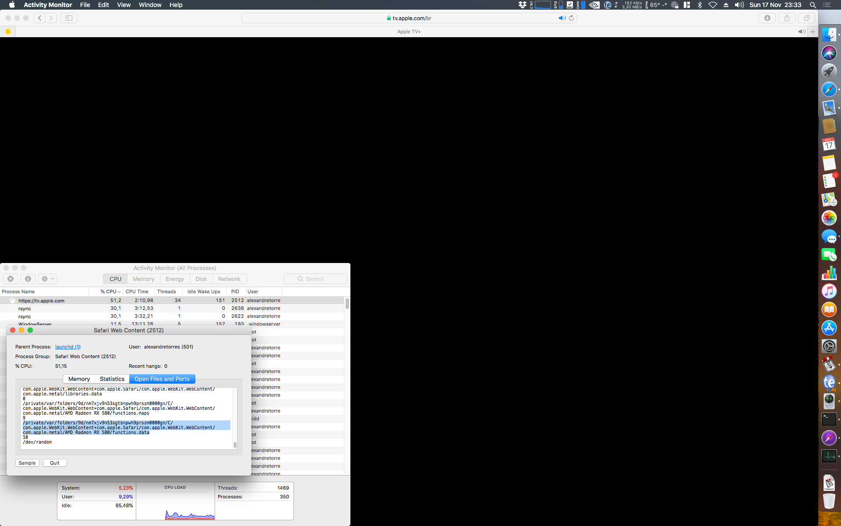Open Messages app in Dock
Image resolution: width=841 pixels, height=526 pixels.
[829, 236]
